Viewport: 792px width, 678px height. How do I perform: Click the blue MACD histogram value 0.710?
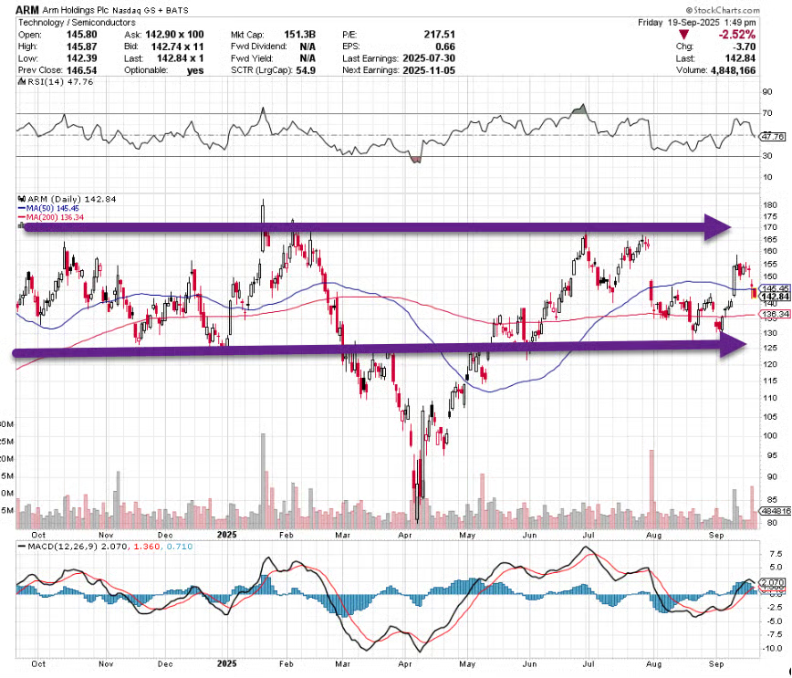(180, 547)
